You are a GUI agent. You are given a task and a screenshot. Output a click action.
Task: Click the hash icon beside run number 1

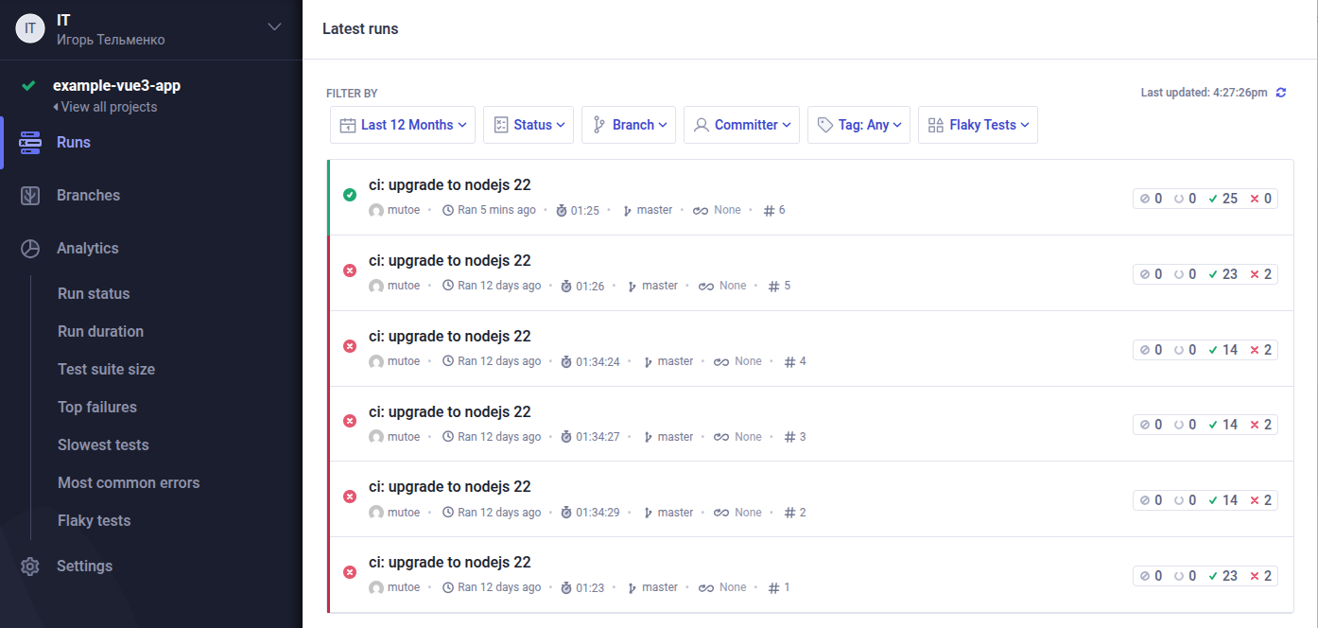(x=774, y=588)
